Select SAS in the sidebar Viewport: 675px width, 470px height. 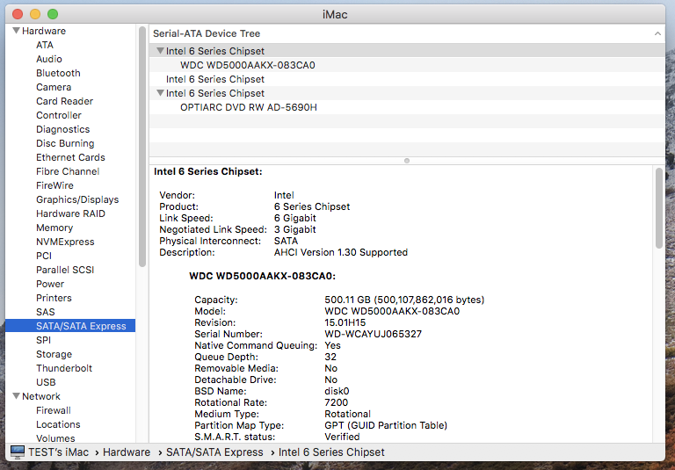(x=46, y=312)
